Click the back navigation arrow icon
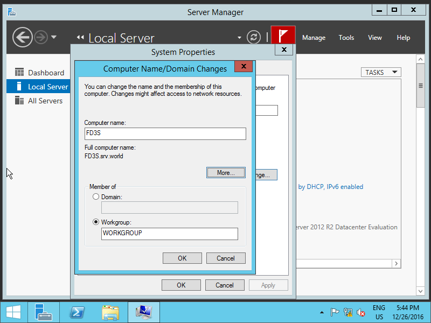The image size is (431, 323). pyautogui.click(x=23, y=37)
